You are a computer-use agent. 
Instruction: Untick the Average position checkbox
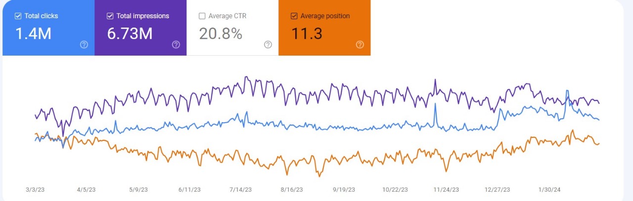point(294,16)
